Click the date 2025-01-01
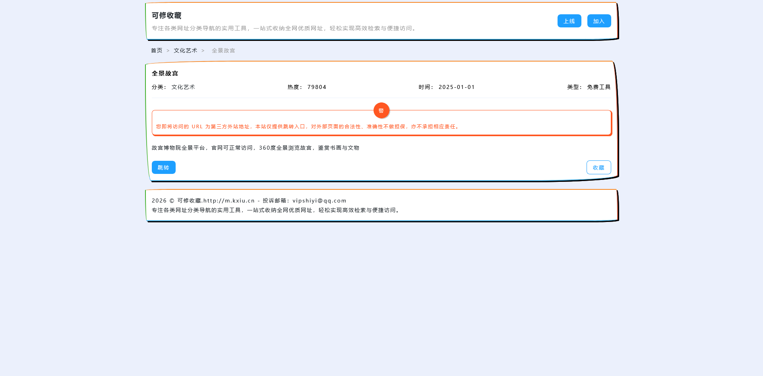Image resolution: width=763 pixels, height=376 pixels. click(x=456, y=87)
